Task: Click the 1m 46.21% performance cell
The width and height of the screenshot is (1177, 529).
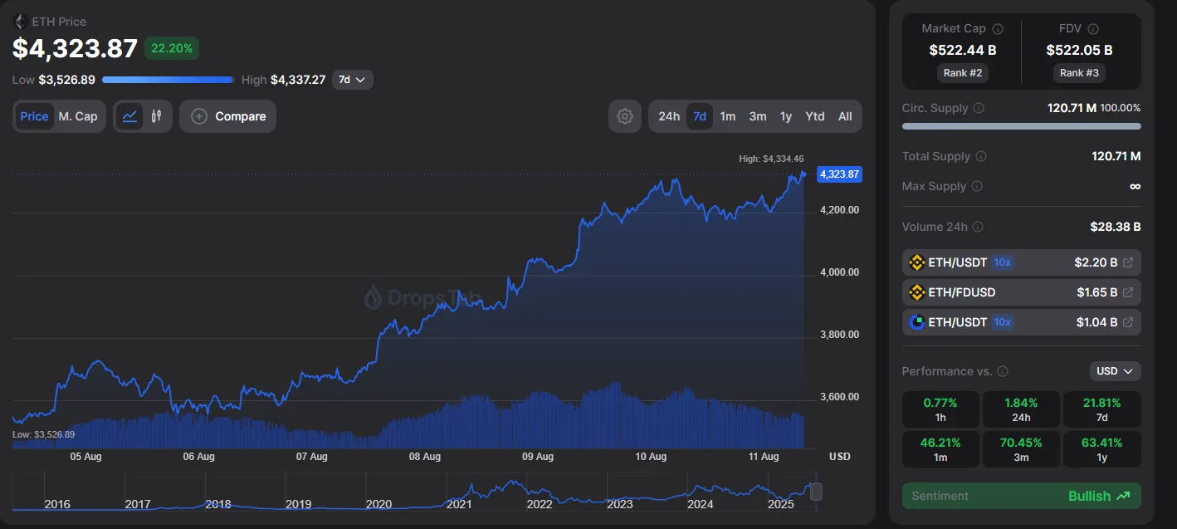Action: [940, 449]
